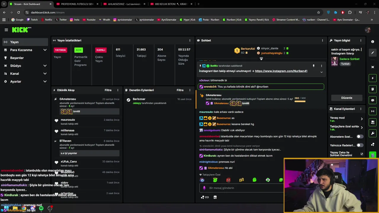
Task: Toggle Abonelere özel chat switch
Action: point(360,137)
